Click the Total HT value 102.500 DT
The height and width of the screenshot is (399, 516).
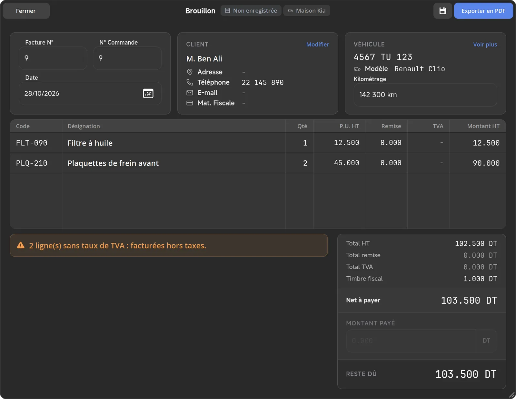click(476, 243)
